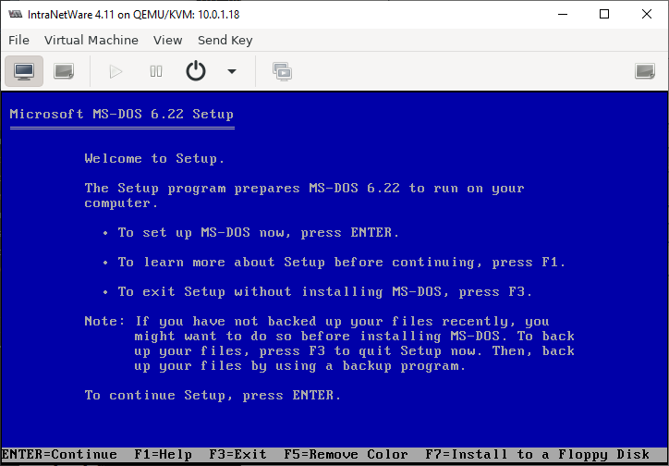Click ENTER=Continue in the status bar
This screenshot has height=466, width=669.
click(x=59, y=455)
